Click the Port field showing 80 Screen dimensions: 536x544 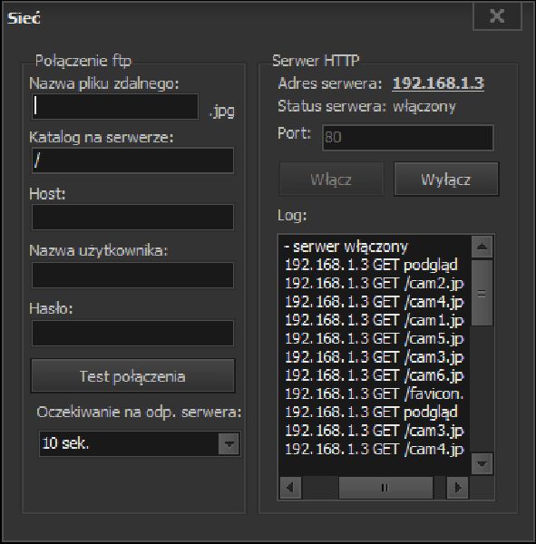[x=408, y=138]
